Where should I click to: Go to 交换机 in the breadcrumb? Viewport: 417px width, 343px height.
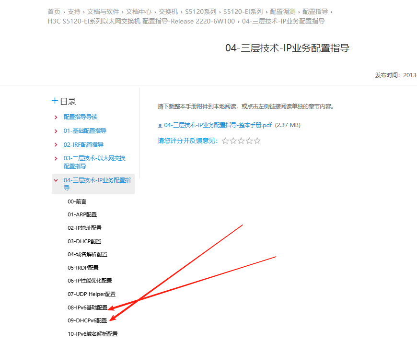[168, 12]
